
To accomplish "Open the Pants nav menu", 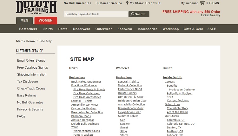I will (x=63, y=29).
